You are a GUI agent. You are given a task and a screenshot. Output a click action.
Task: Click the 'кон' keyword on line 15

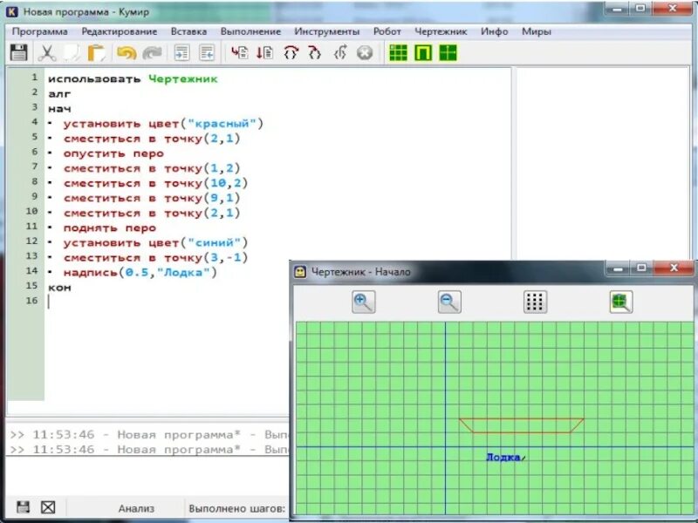pyautogui.click(x=59, y=288)
